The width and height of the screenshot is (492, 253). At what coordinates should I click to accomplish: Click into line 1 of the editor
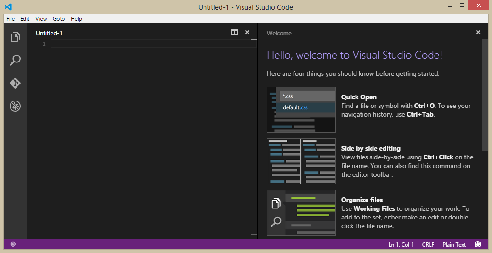(151, 44)
